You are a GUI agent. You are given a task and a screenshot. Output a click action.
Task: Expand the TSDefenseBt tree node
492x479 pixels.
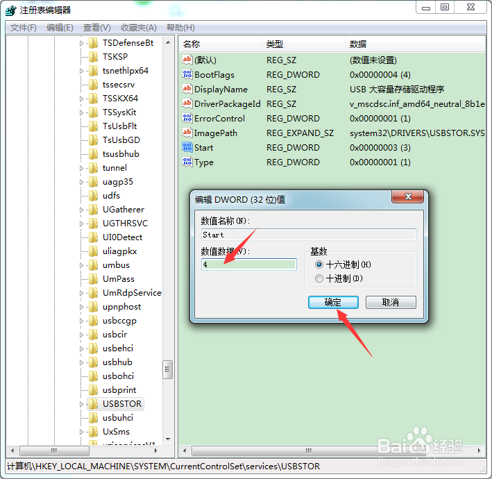tap(81, 43)
